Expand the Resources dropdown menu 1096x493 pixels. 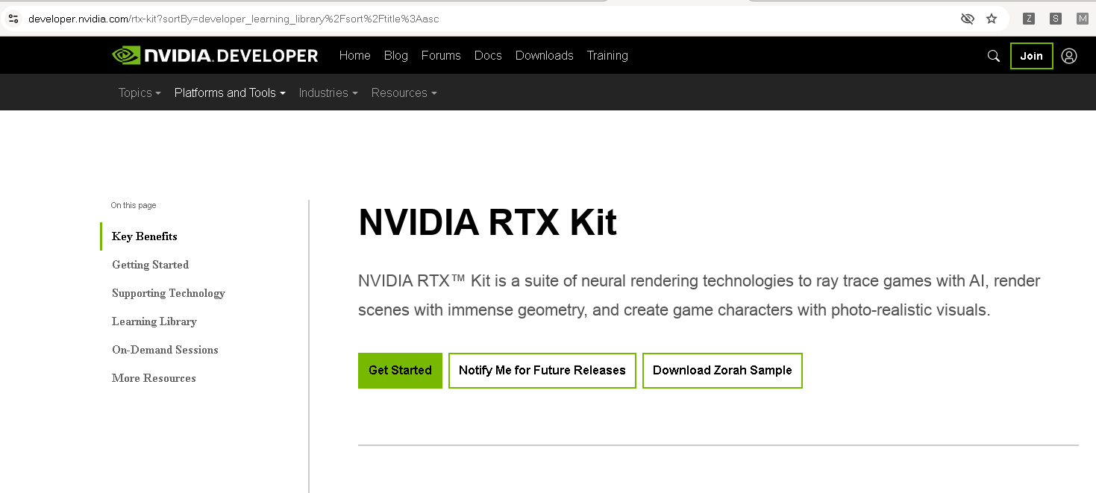(404, 92)
